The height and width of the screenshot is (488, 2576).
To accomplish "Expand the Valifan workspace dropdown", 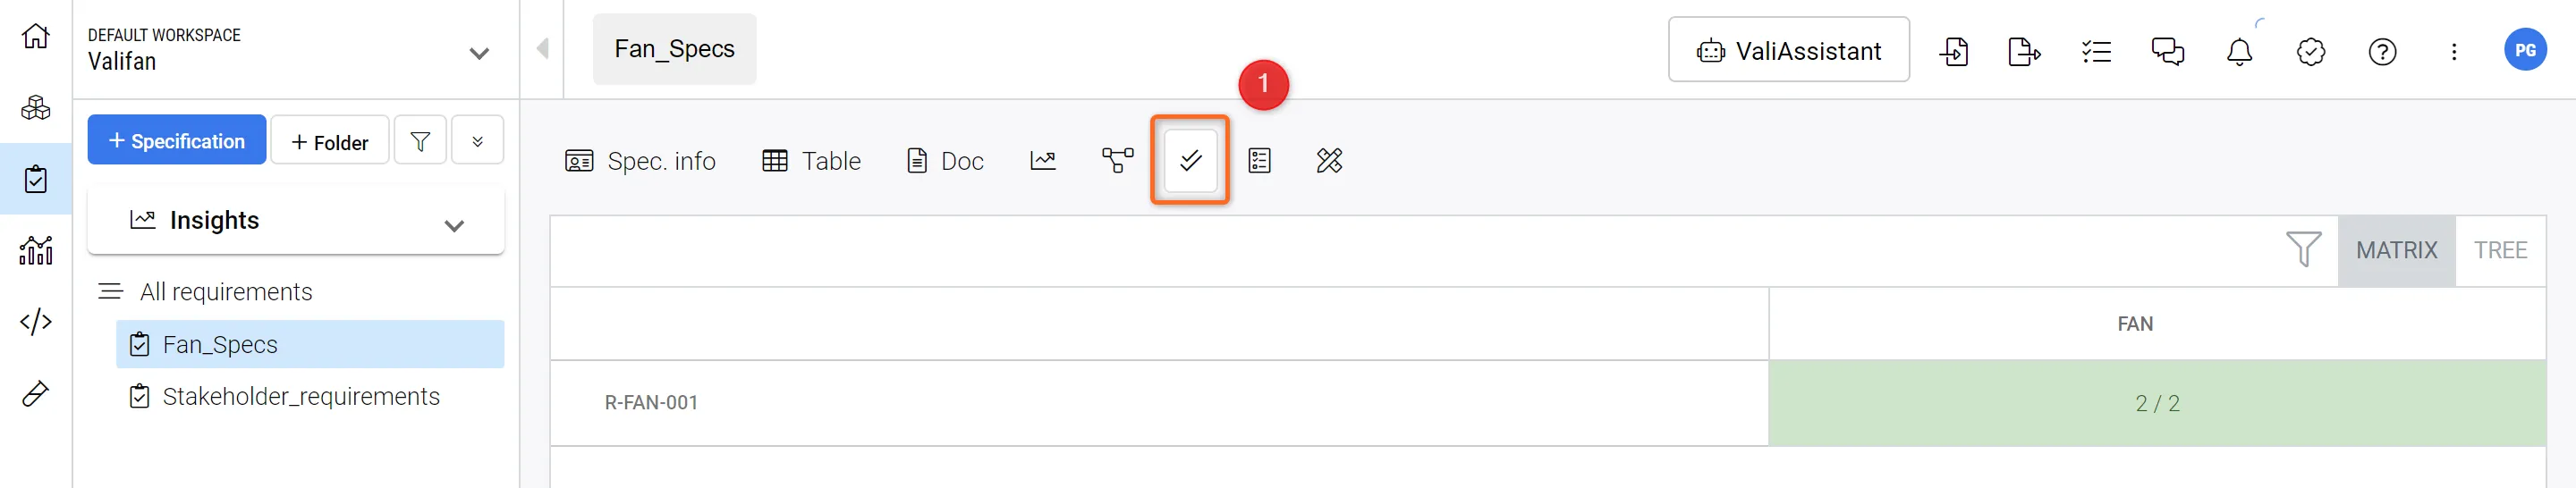I will [x=479, y=53].
